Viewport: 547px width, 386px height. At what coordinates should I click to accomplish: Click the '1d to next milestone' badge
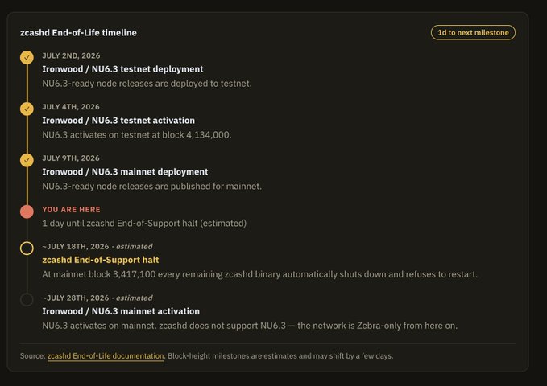click(473, 32)
